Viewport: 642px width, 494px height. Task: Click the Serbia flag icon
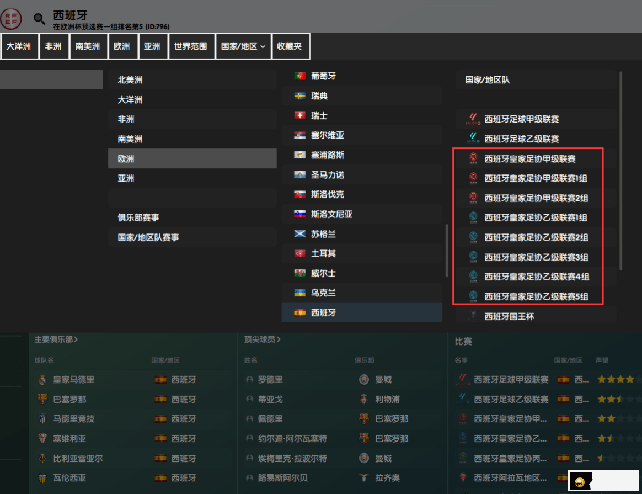(299, 135)
